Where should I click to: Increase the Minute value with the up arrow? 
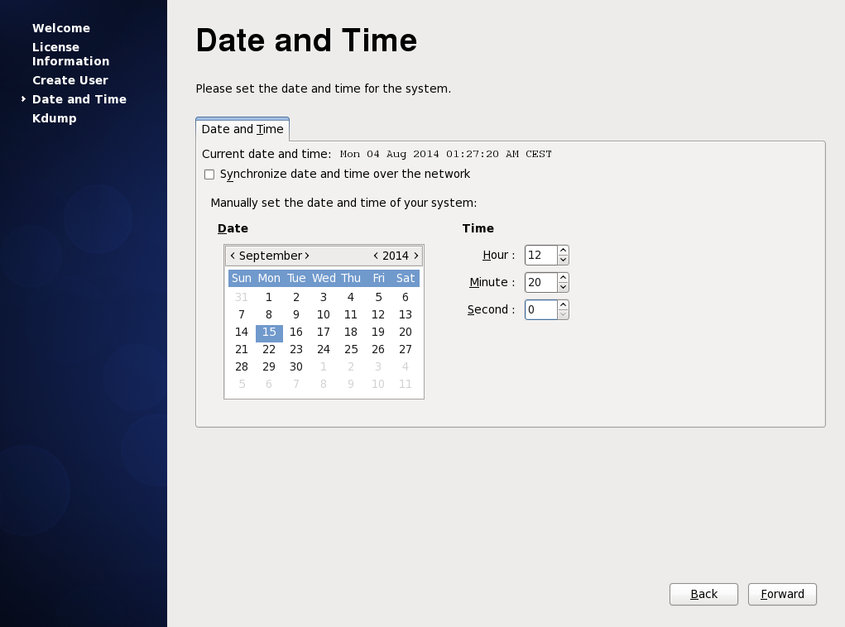click(563, 278)
